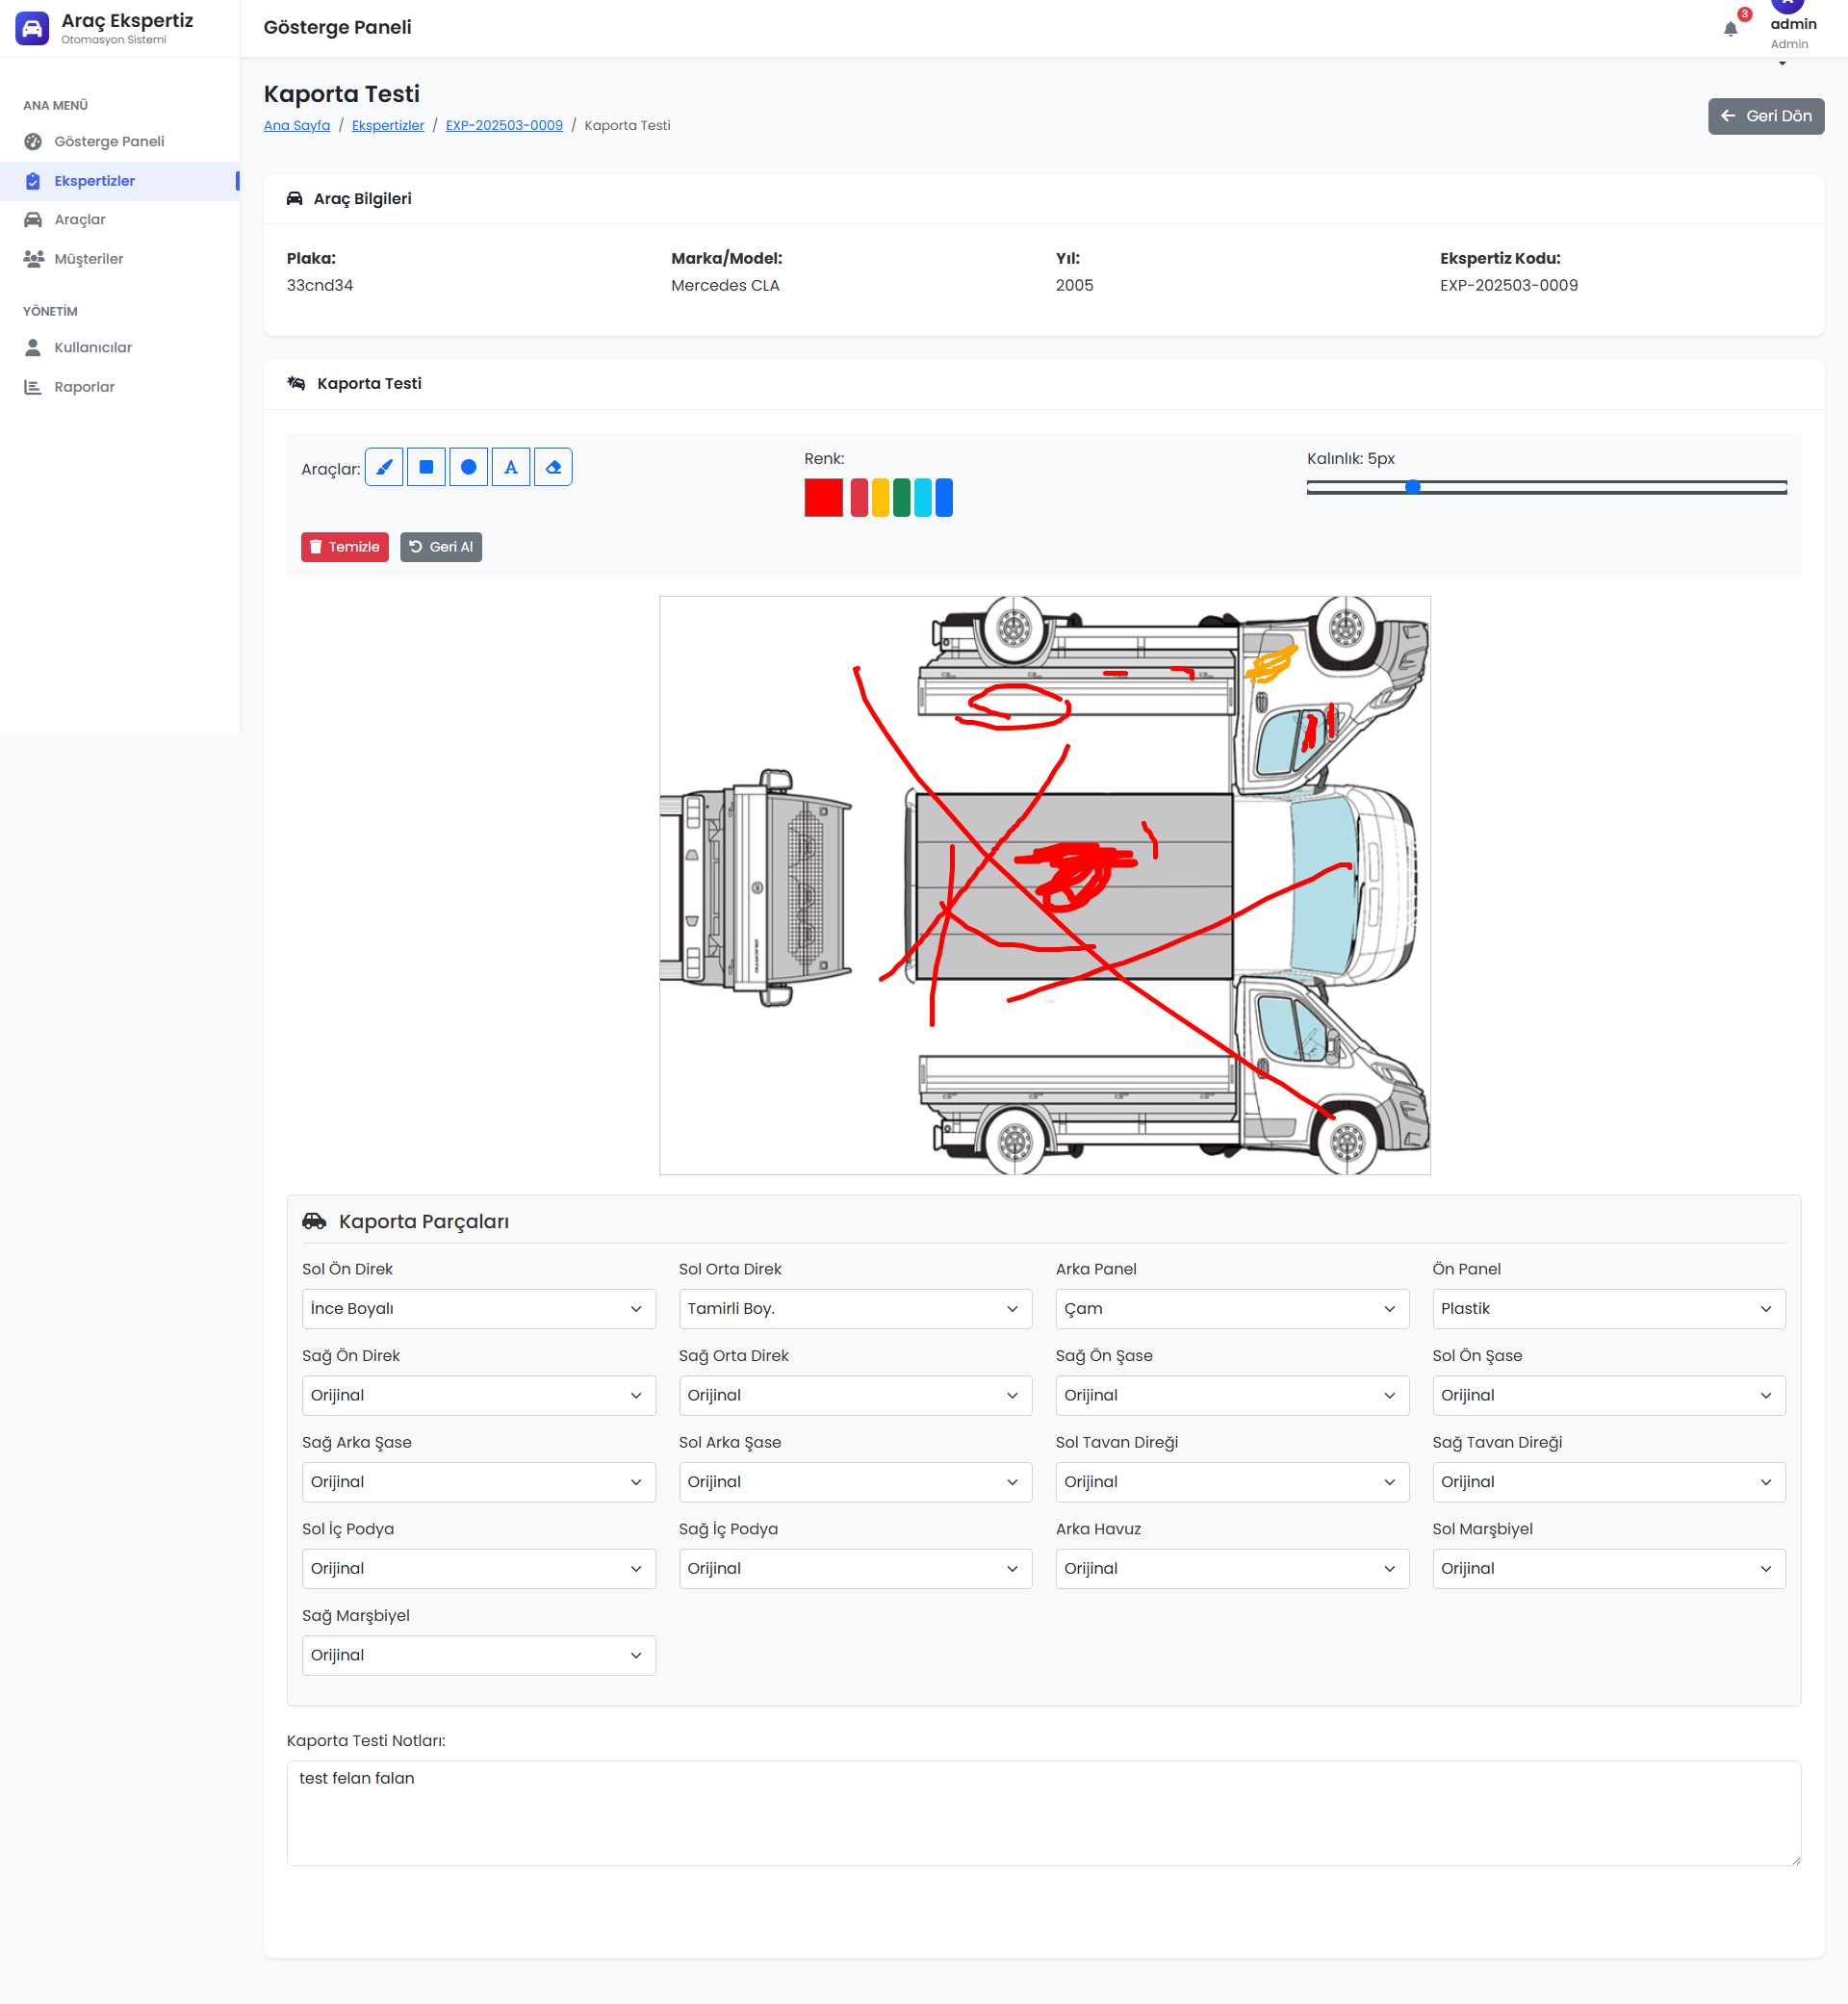
Task: Click the red Temizle button
Action: click(x=345, y=547)
